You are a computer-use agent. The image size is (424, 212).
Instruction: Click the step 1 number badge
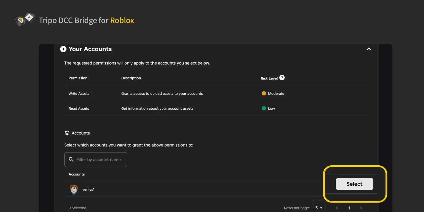tap(63, 49)
